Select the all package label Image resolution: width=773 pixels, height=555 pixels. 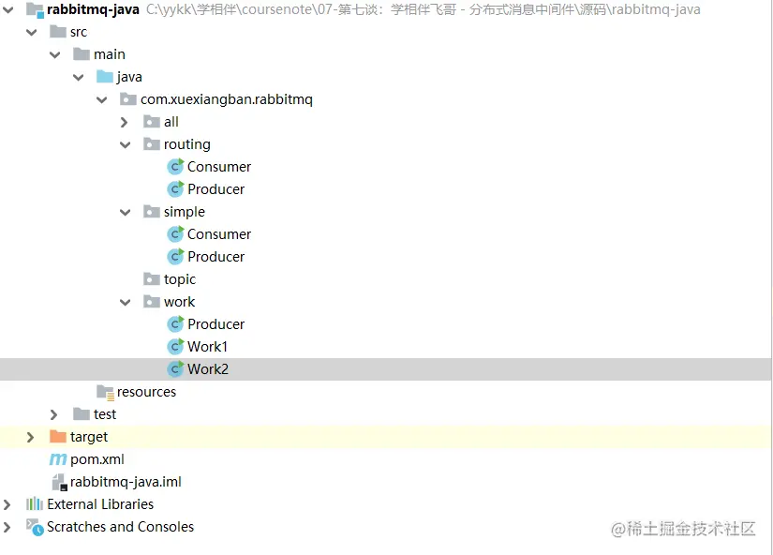click(x=171, y=122)
